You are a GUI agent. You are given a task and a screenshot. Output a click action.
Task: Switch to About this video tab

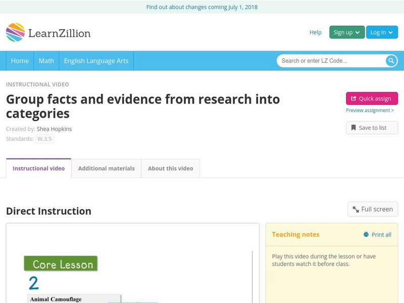pyautogui.click(x=170, y=169)
